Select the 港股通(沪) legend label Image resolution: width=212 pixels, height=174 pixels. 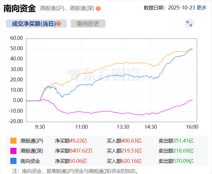(x=32, y=141)
